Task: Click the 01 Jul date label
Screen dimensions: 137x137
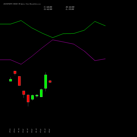Action: tap(23, 131)
